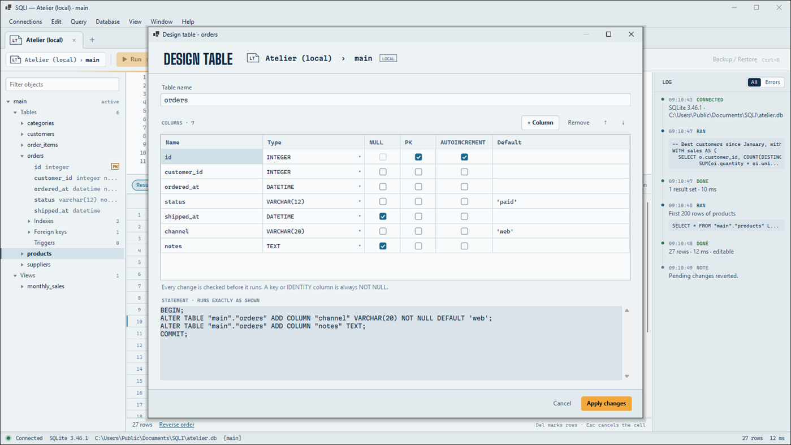Click Reverse order link
This screenshot has height=445, width=791.
176,425
